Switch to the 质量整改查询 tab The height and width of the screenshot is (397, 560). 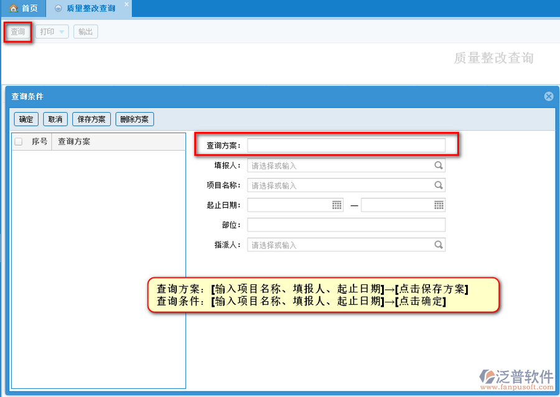(x=90, y=8)
